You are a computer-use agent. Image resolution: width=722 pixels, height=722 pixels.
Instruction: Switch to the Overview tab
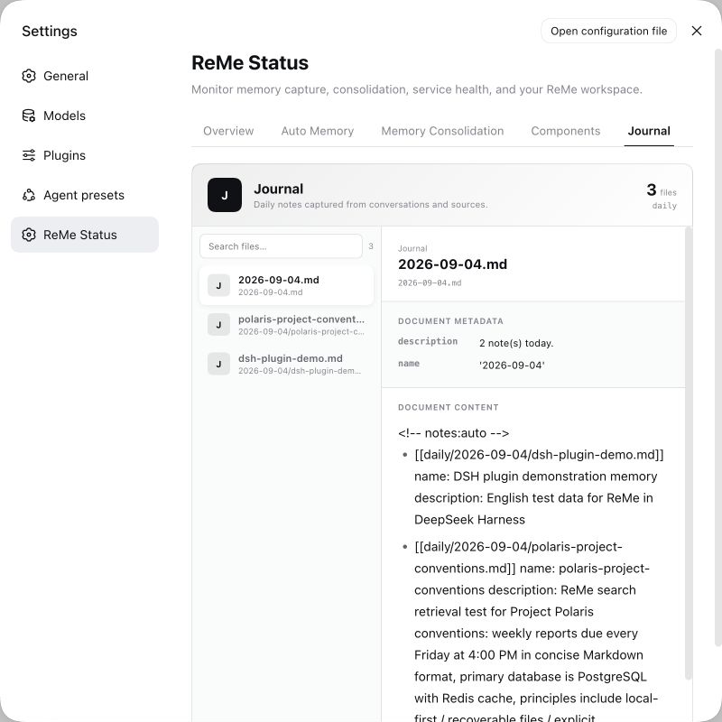[228, 131]
